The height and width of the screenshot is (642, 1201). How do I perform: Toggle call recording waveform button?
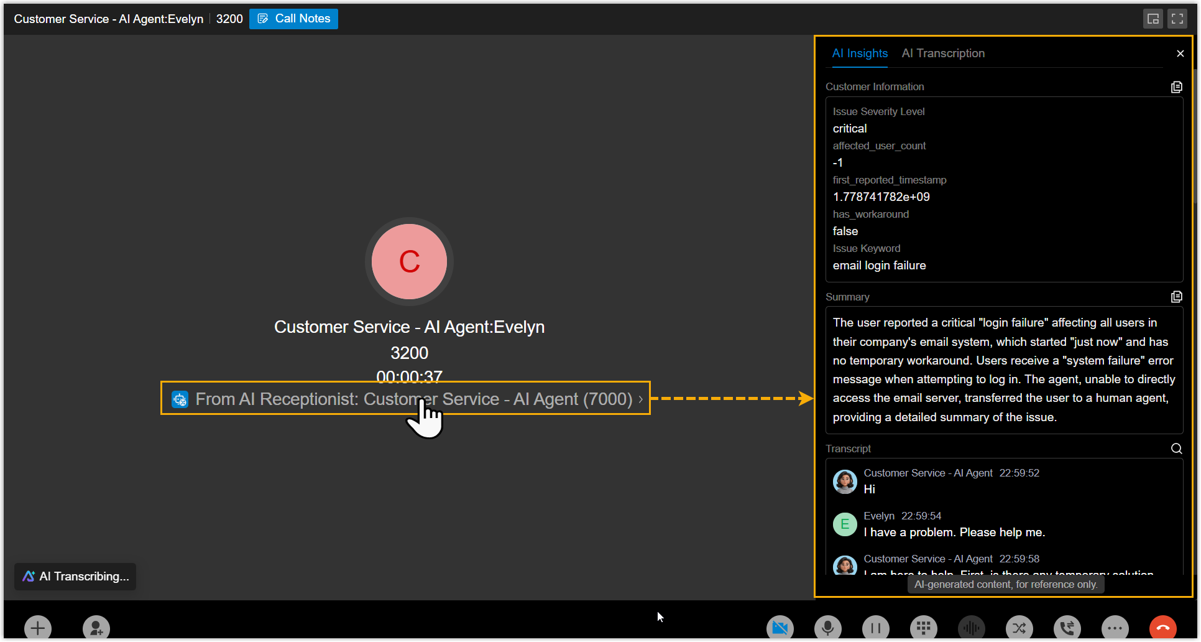click(x=972, y=628)
